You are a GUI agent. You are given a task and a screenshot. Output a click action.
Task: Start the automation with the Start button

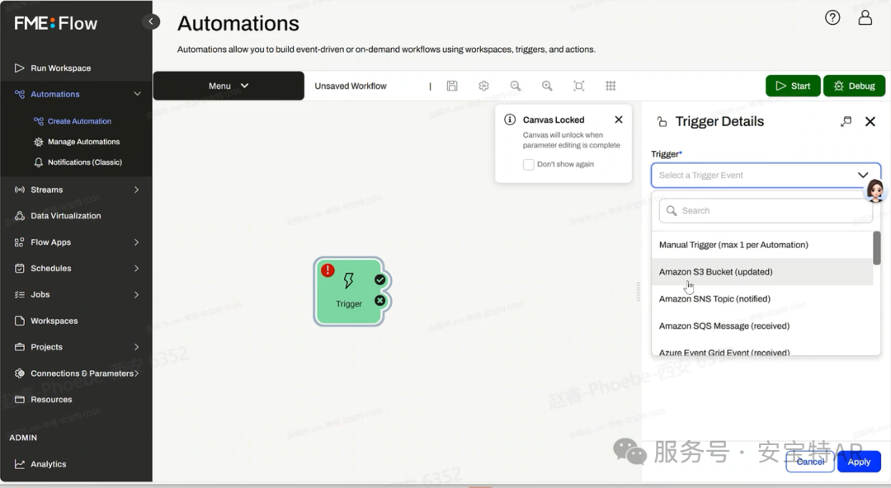click(793, 86)
